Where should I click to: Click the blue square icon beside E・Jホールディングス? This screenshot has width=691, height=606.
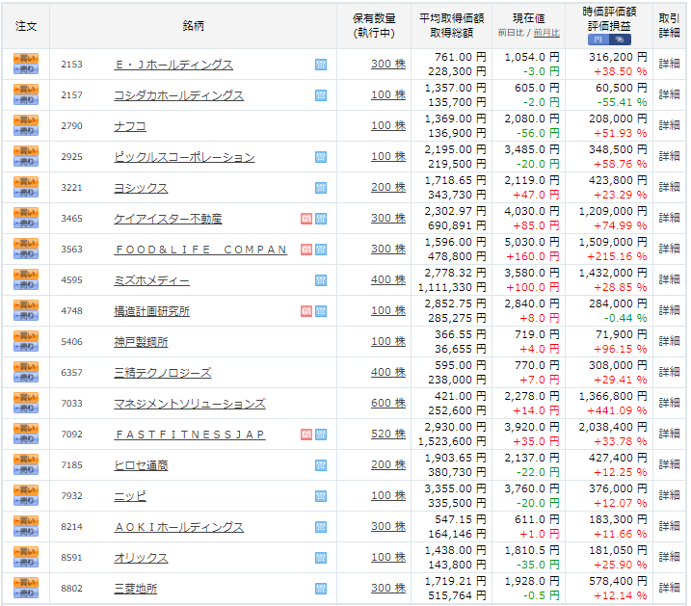(x=321, y=65)
